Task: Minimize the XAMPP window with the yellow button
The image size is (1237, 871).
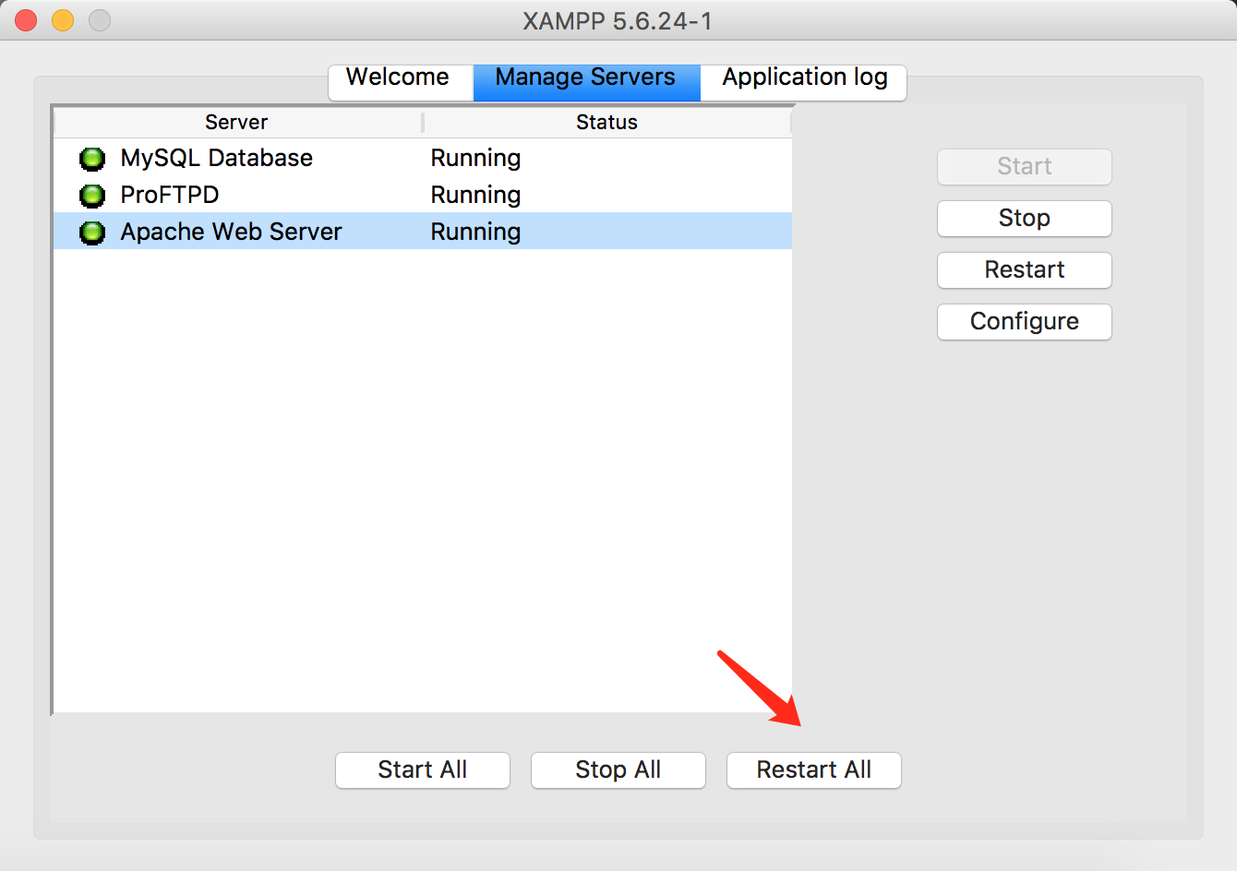Action: [63, 20]
